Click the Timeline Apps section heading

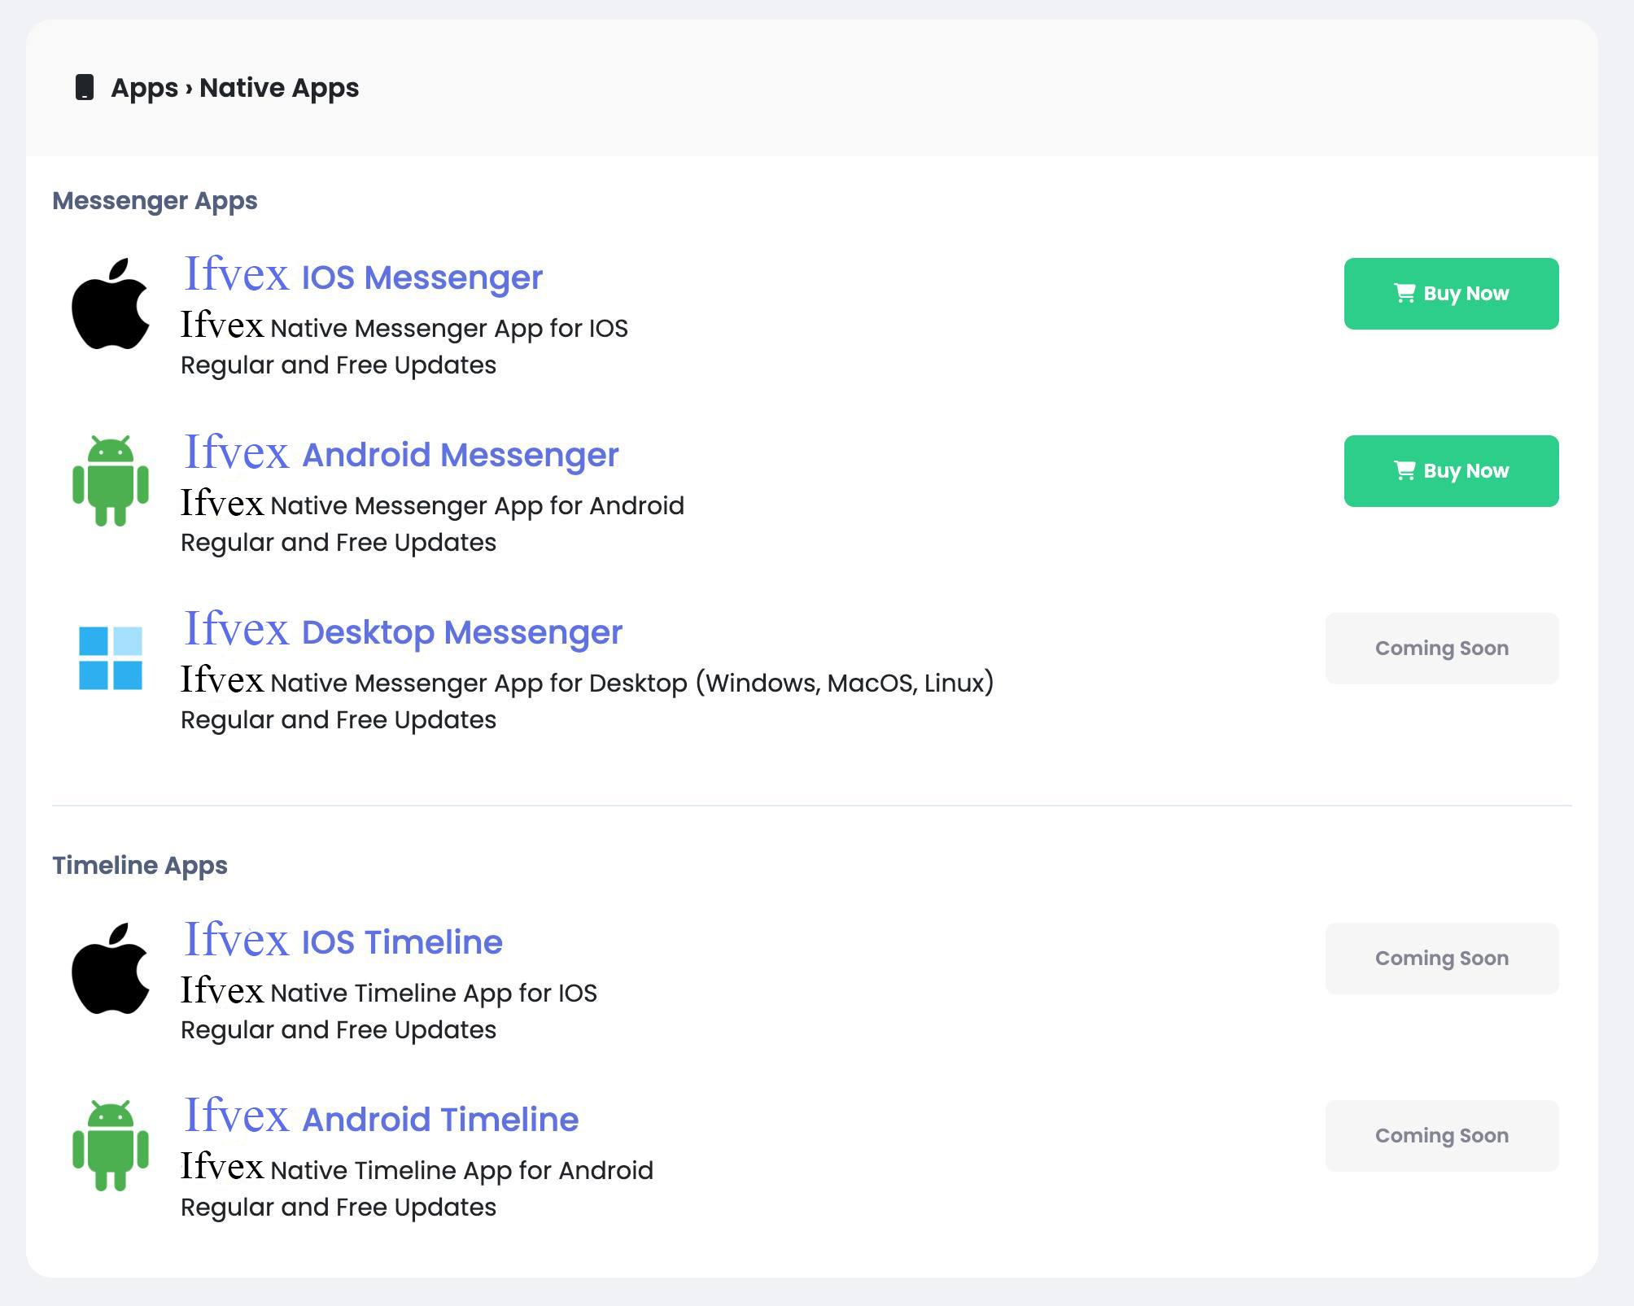click(x=140, y=865)
